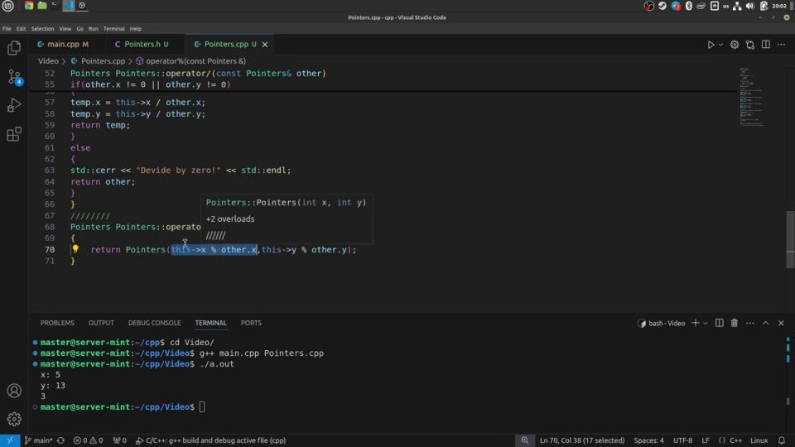The image size is (795, 447).
Task: Open the Edit menu
Action: point(21,29)
